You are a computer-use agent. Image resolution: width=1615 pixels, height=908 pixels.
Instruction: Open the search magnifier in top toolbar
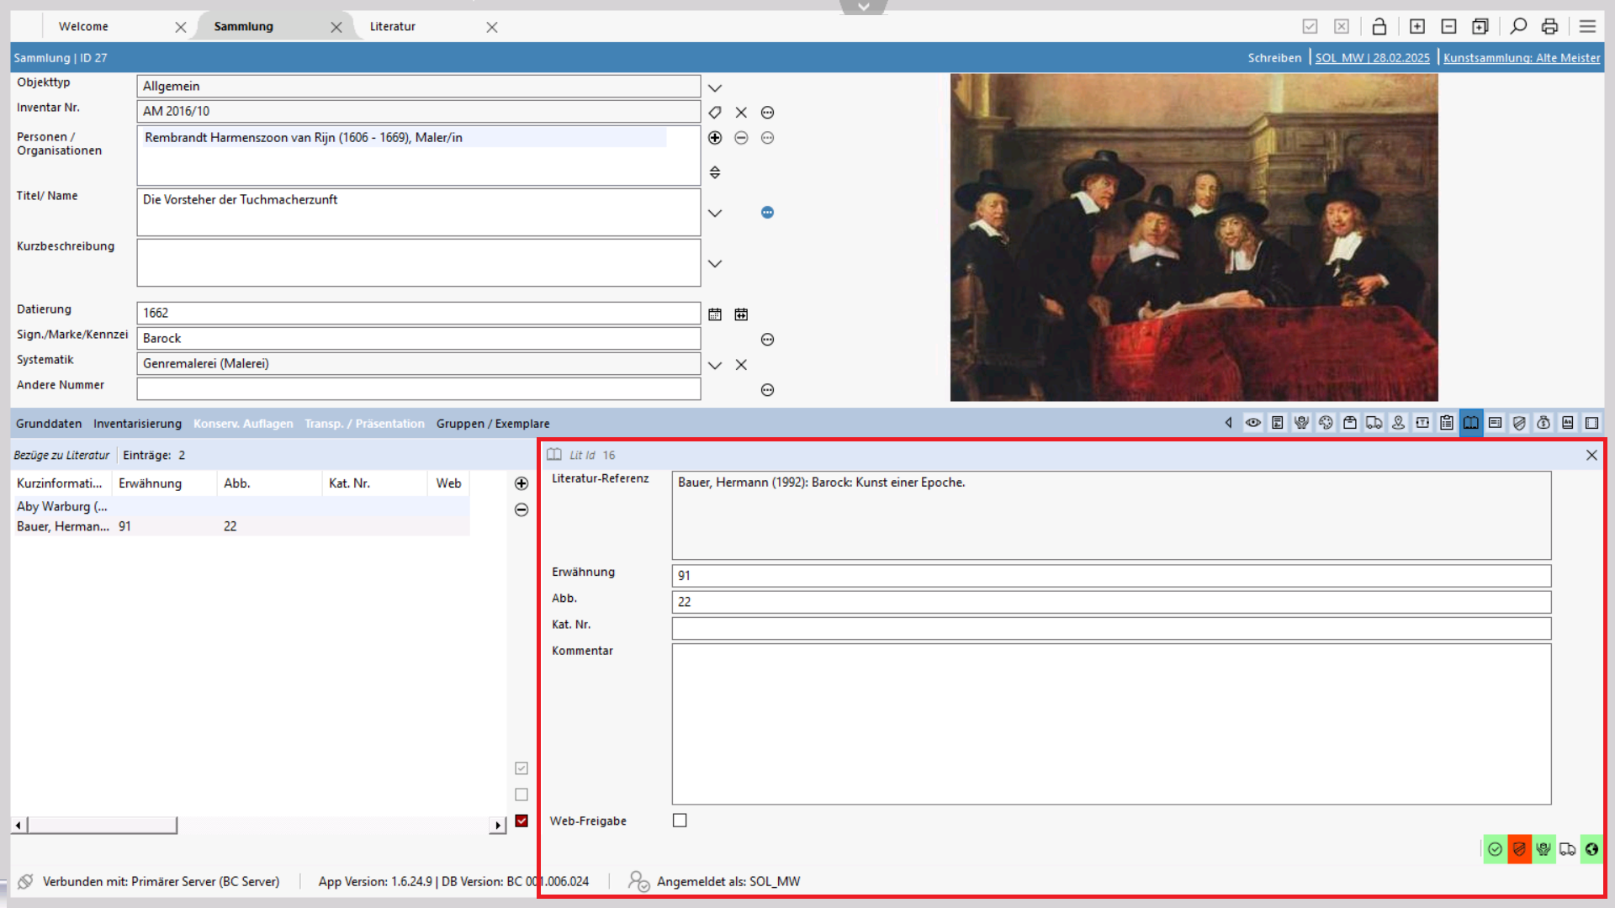(1517, 27)
